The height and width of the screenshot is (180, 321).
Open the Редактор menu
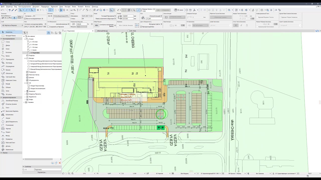pyautogui.click(x=9, y=7)
